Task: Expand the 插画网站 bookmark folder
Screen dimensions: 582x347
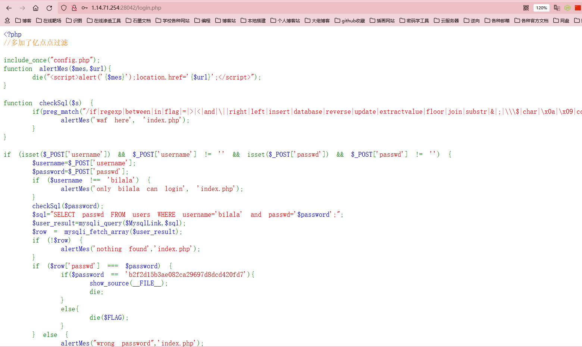Action: (382, 21)
